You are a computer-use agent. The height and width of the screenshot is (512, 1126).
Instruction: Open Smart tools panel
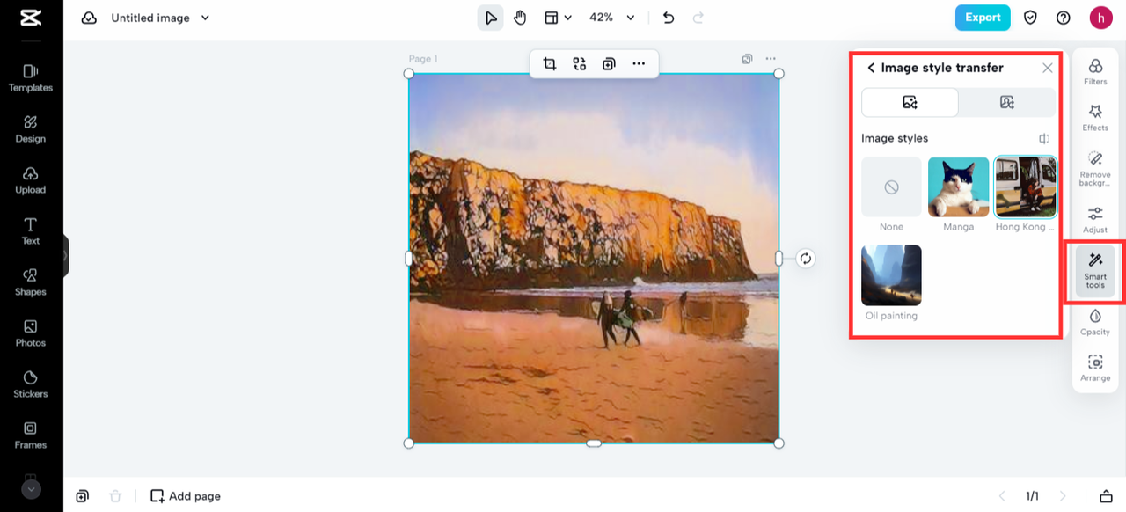point(1095,271)
